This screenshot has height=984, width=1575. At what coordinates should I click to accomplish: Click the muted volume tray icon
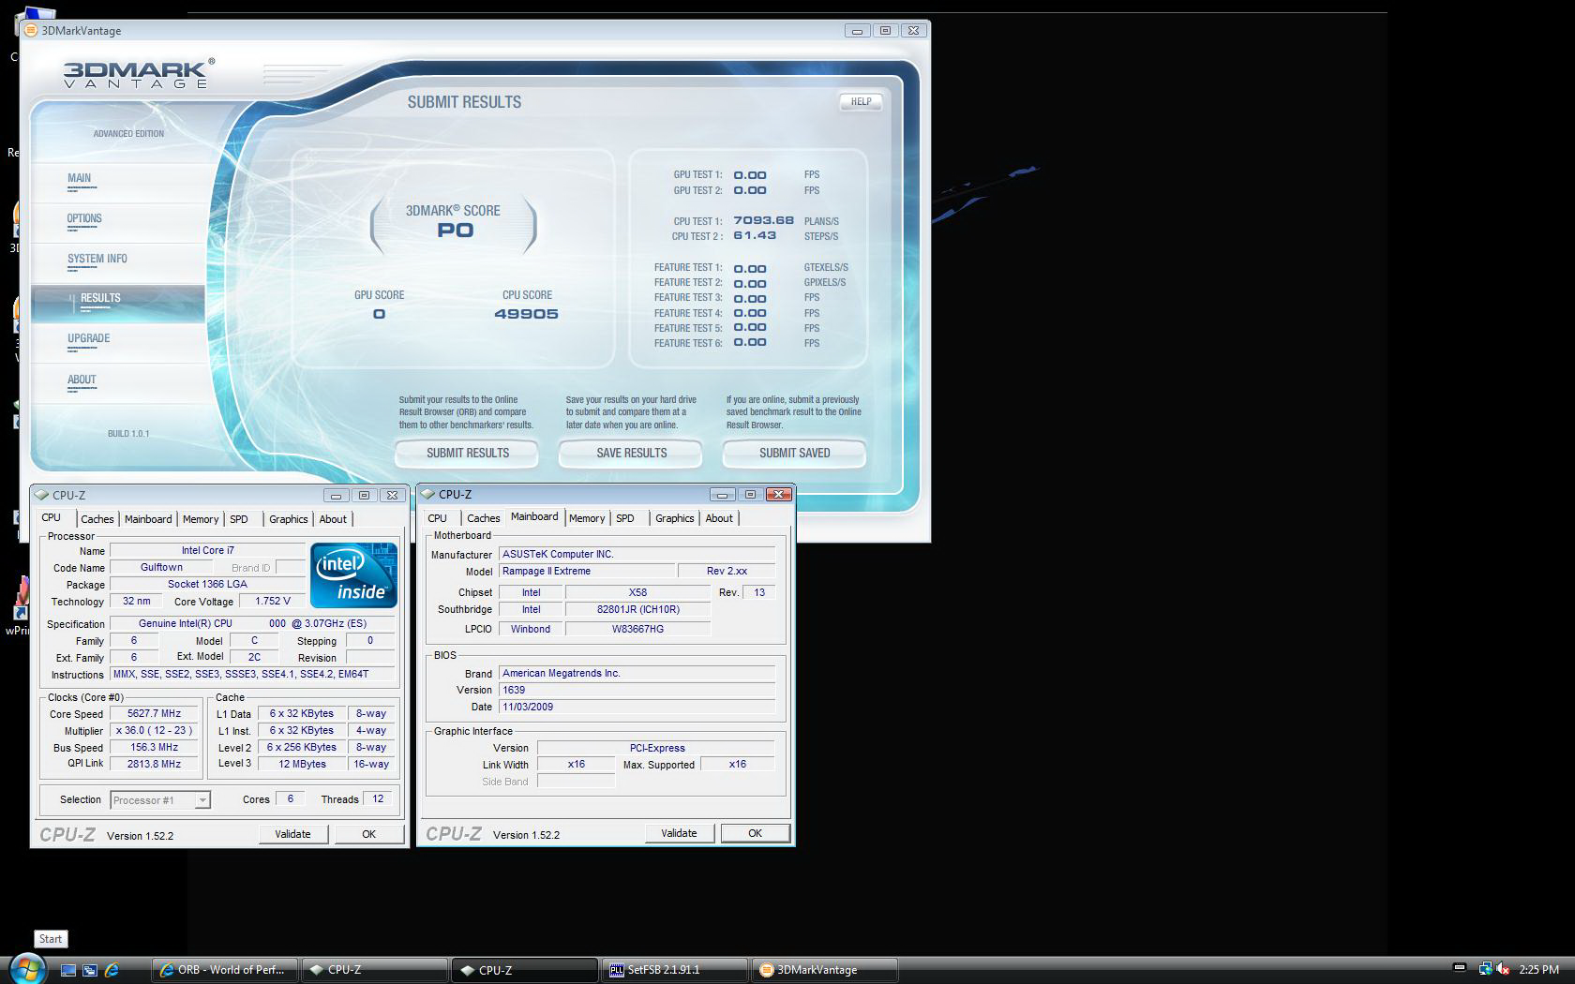tap(1502, 969)
